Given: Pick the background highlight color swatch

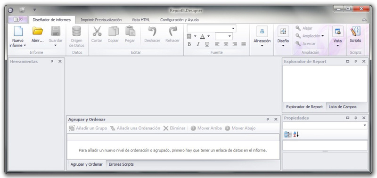Looking at the screenshot, I should pos(189,36).
